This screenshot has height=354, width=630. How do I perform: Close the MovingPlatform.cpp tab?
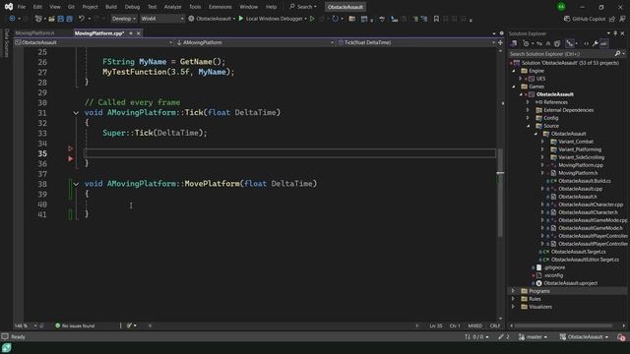(139, 33)
